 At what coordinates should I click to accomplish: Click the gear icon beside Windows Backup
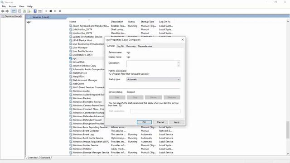[71, 98]
